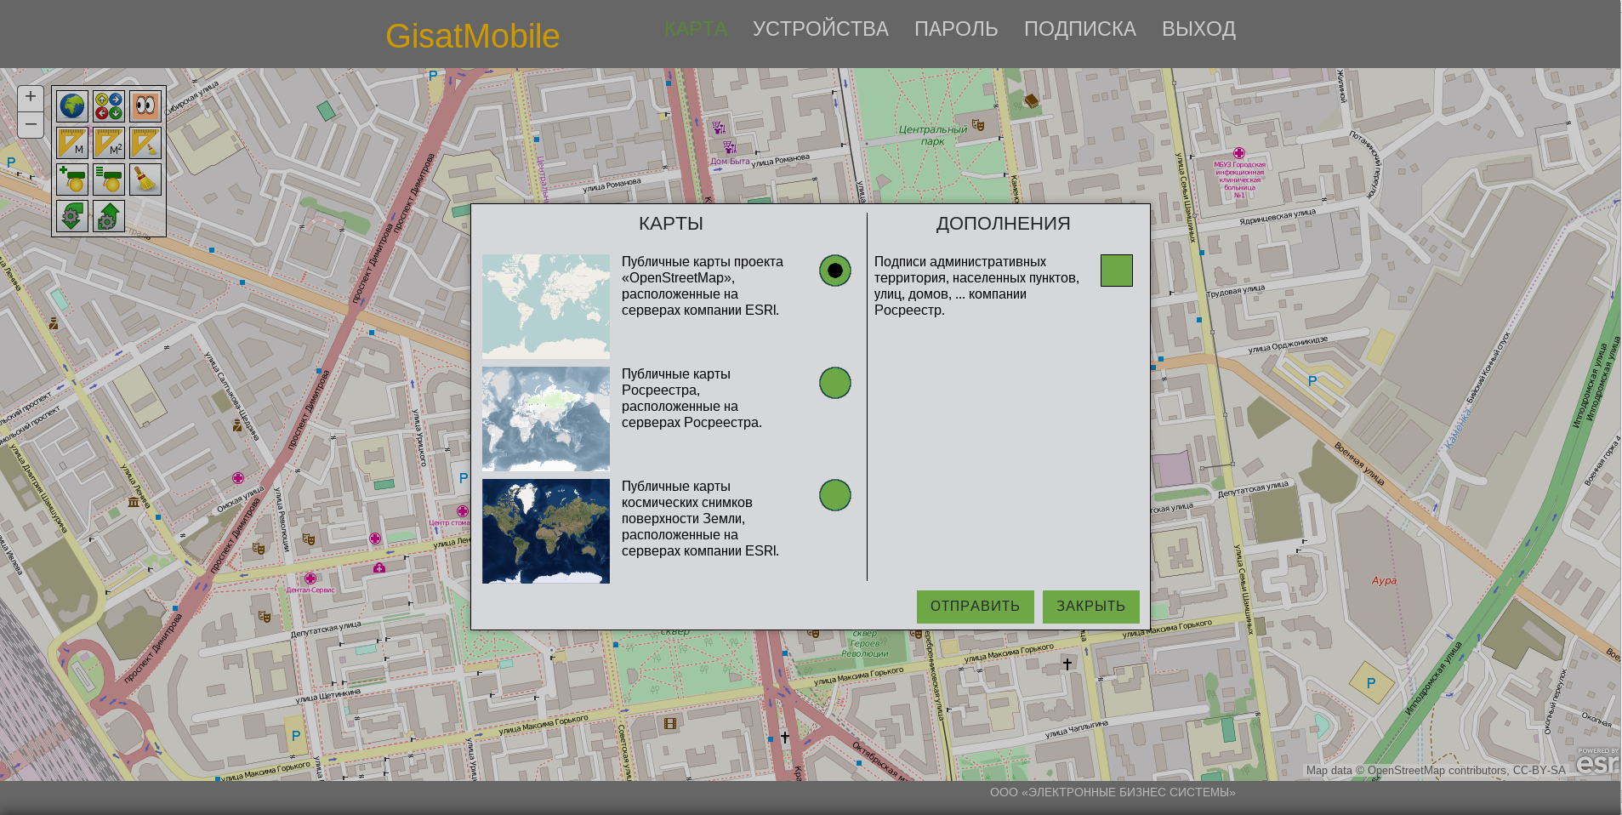Select the OpenStreetMap ESRI maps radio button
The image size is (1622, 815).
click(x=834, y=271)
